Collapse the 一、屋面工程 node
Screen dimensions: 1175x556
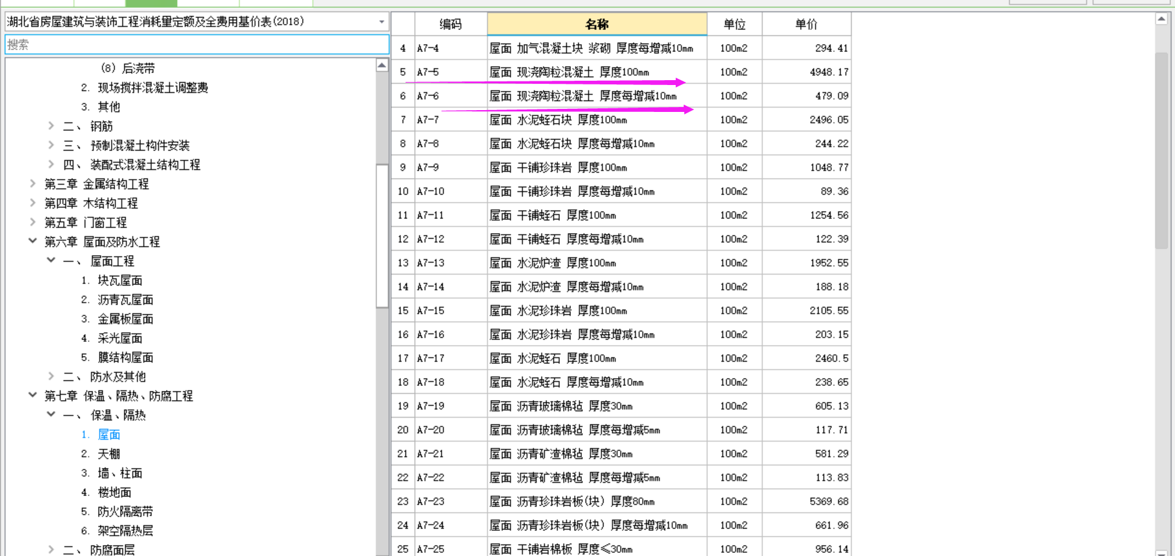click(51, 261)
